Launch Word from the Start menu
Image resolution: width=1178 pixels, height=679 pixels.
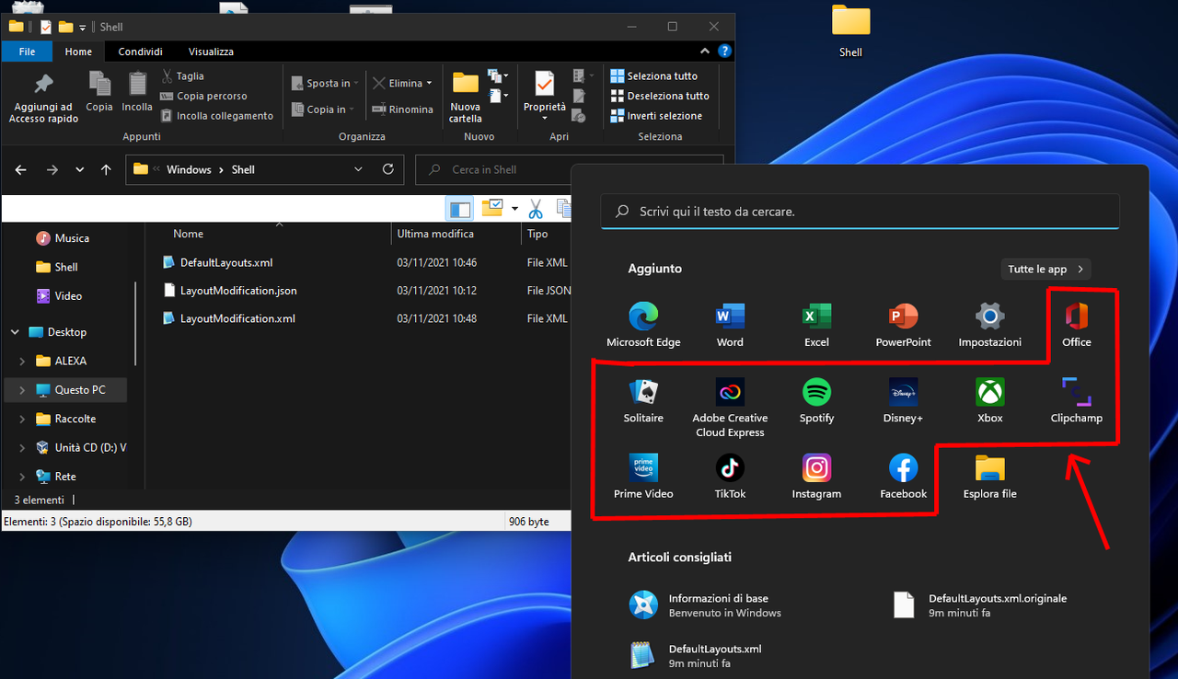(x=730, y=326)
